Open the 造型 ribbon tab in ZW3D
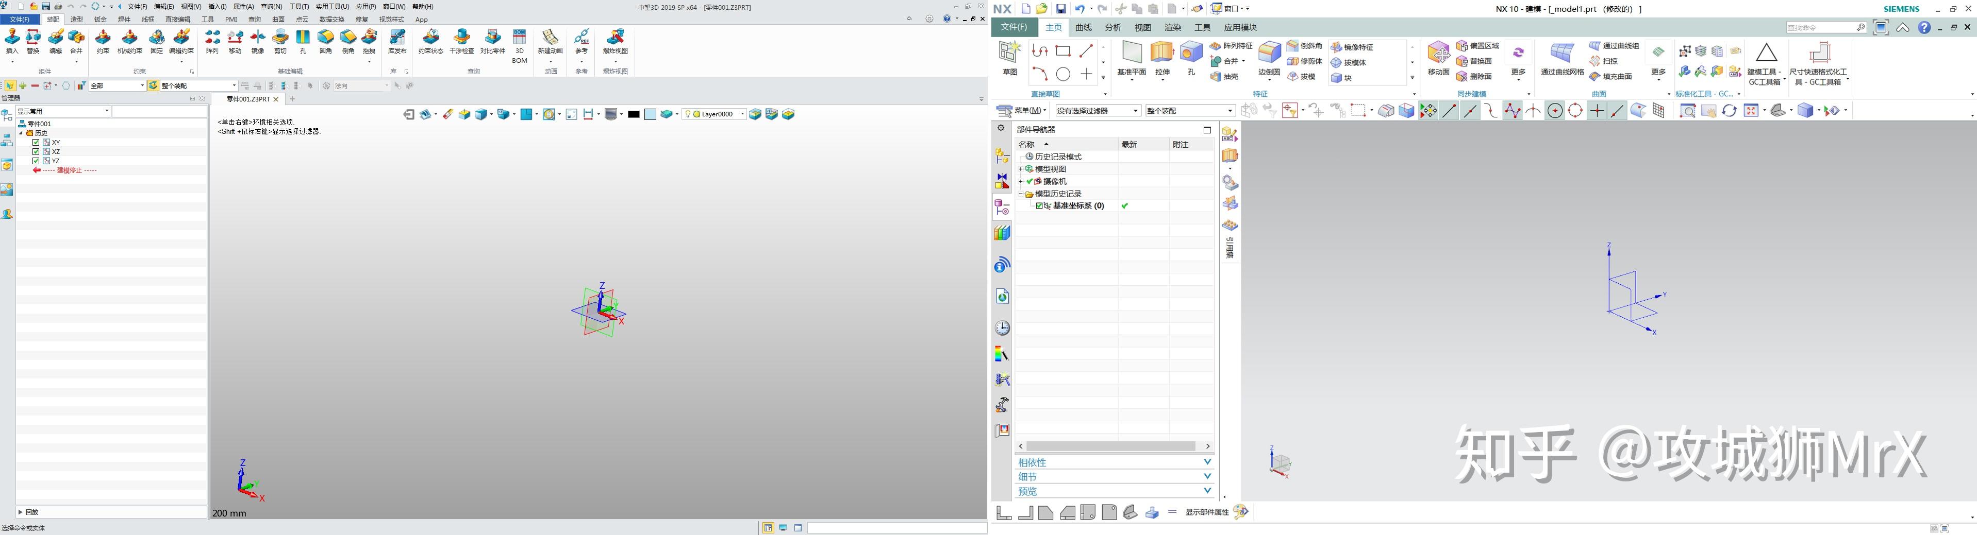Screen dimensions: 1977x535 point(77,20)
